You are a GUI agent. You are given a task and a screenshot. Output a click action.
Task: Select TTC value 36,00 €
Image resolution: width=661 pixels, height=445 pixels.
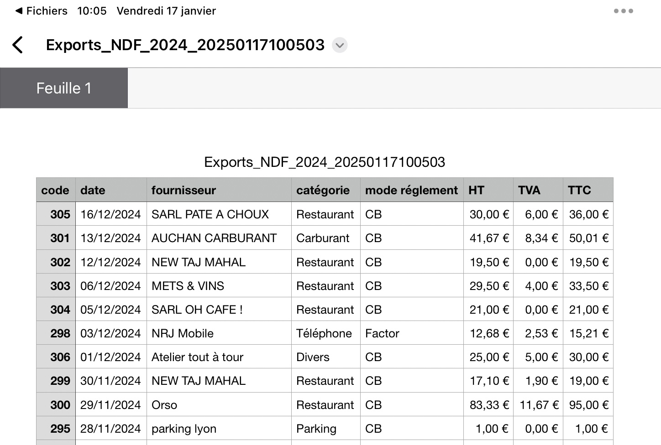tap(588, 214)
